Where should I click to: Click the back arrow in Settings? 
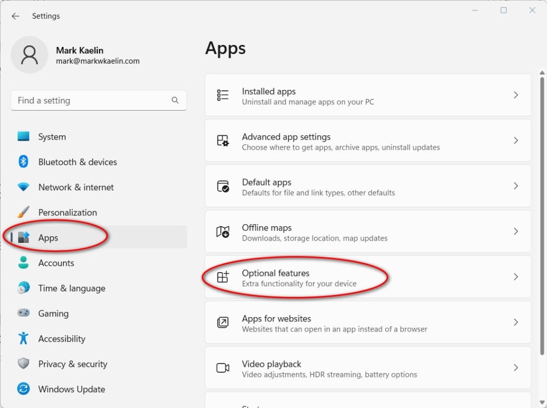(15, 16)
